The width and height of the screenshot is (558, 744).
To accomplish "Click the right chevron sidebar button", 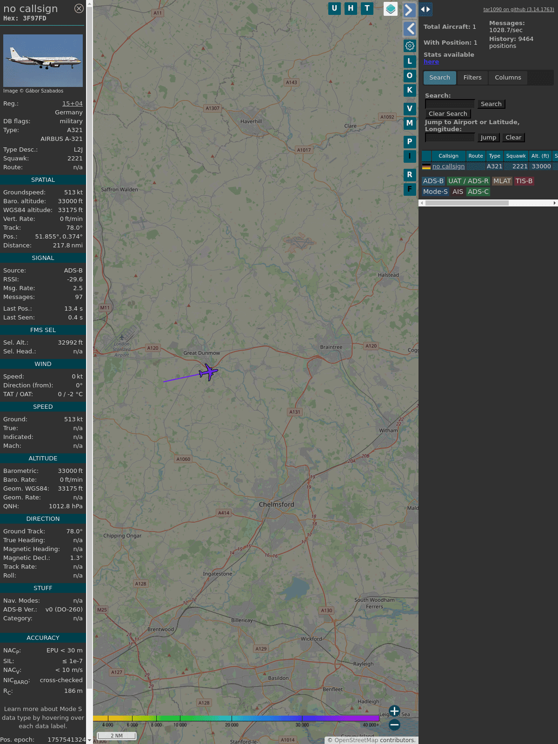I will click(409, 10).
